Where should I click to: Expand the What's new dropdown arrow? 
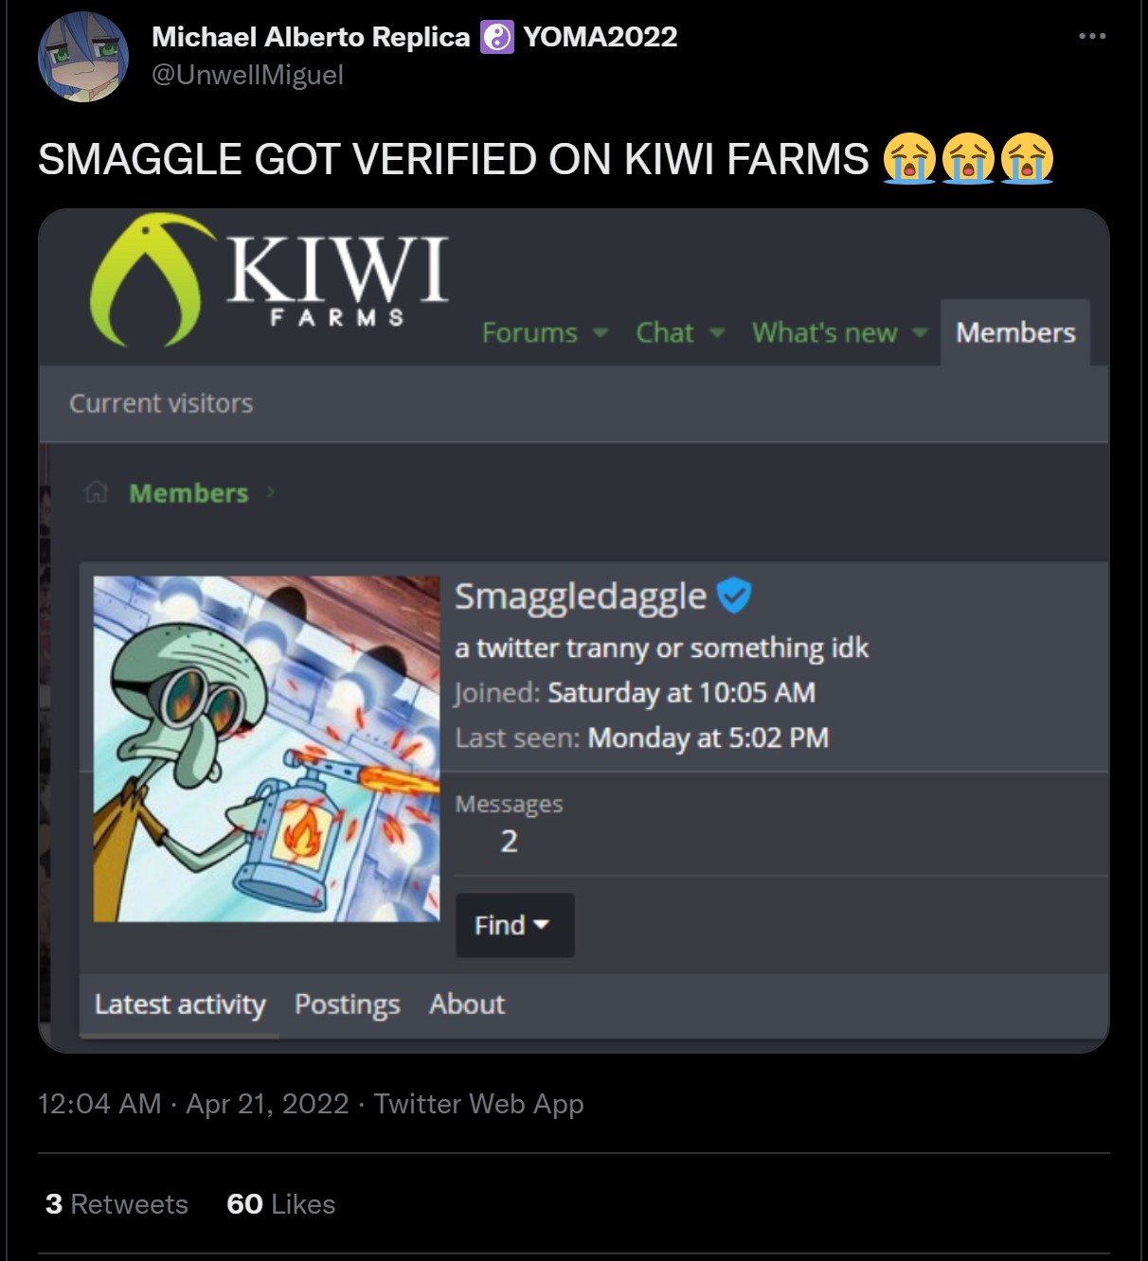[919, 333]
